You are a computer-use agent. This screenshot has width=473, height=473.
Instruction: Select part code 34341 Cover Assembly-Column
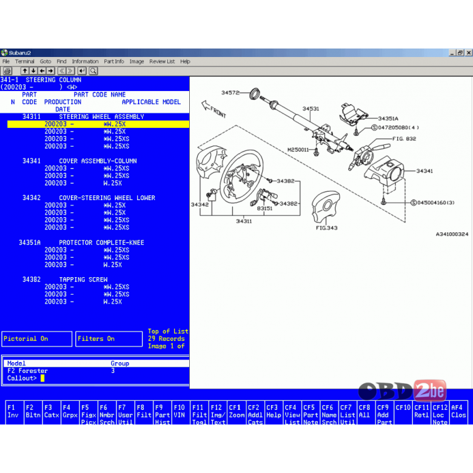pyautogui.click(x=79, y=161)
